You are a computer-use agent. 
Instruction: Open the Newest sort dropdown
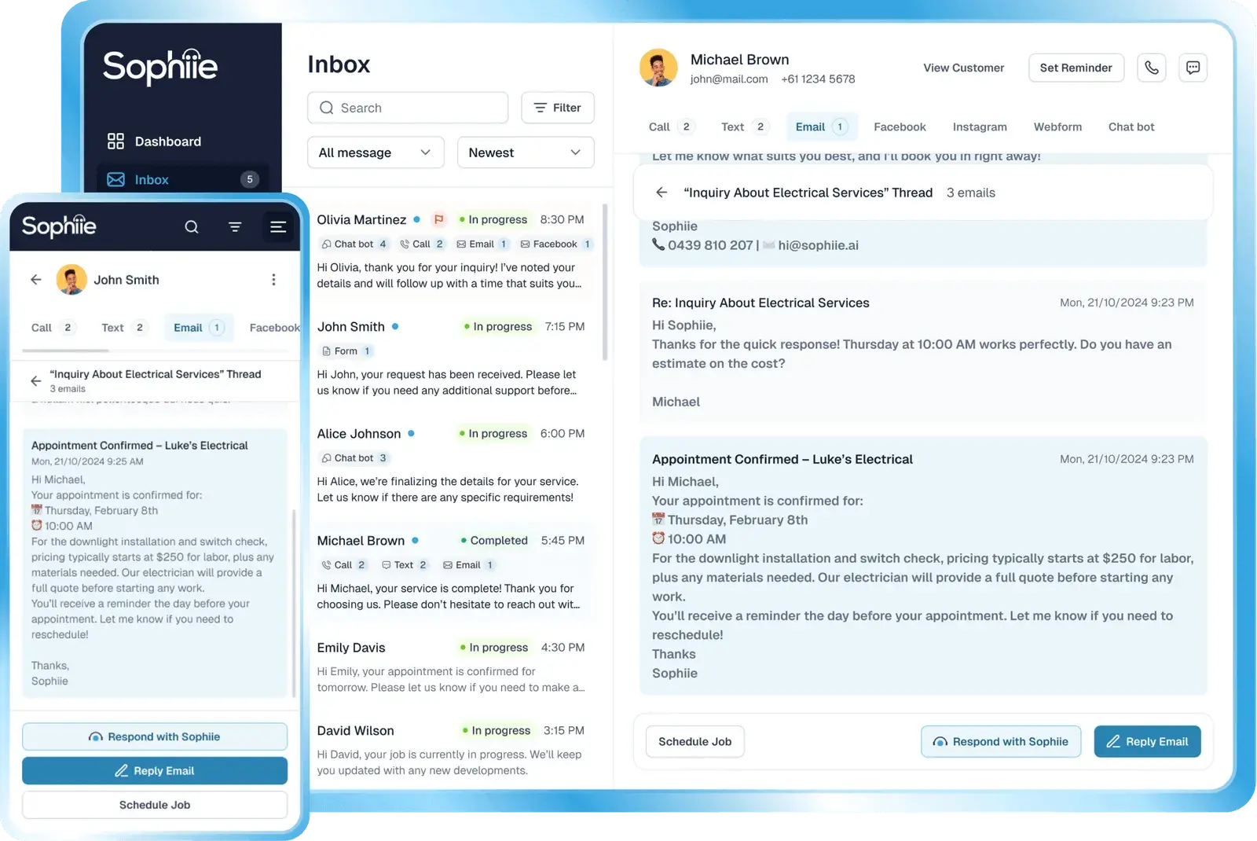point(525,152)
